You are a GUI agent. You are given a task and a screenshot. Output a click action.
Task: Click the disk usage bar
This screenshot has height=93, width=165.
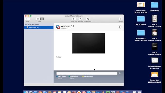[87, 73]
